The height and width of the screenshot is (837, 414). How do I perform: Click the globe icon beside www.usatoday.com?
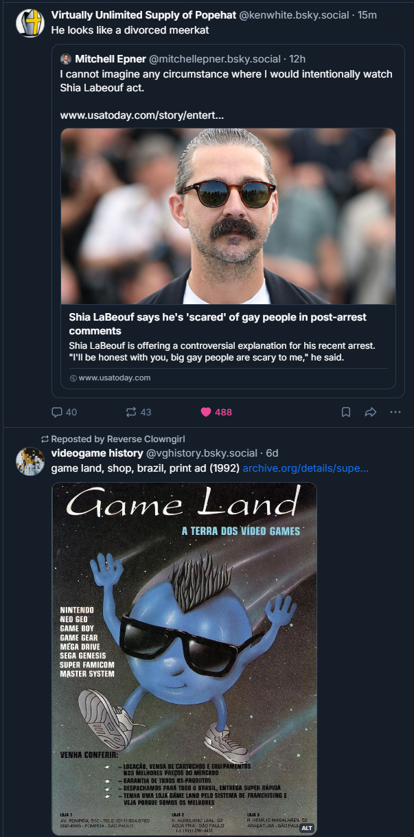click(73, 378)
